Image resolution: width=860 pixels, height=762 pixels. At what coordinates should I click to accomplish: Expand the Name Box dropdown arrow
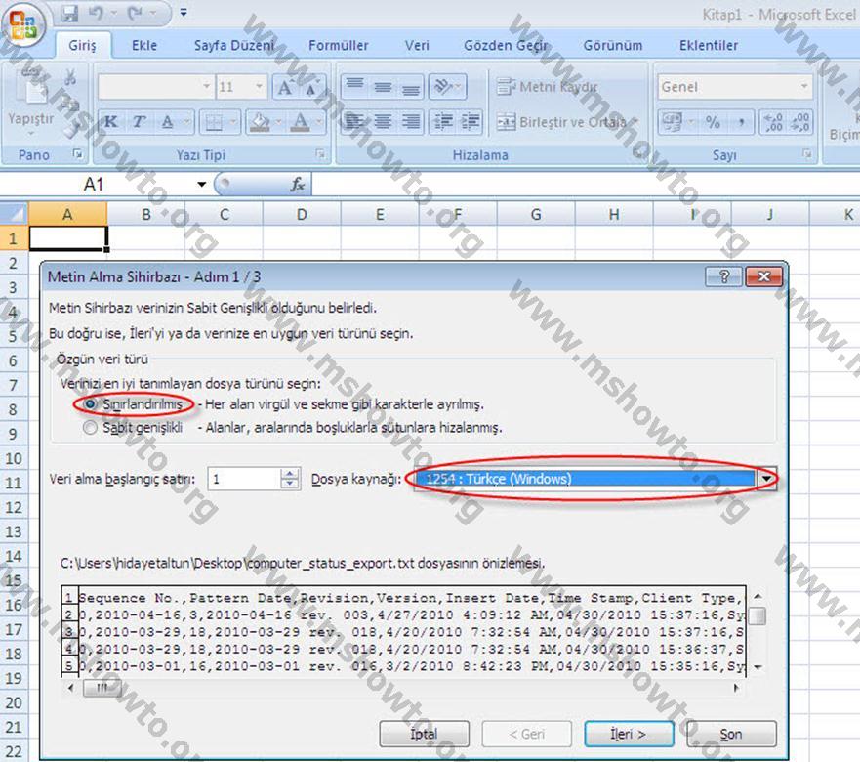coord(202,185)
